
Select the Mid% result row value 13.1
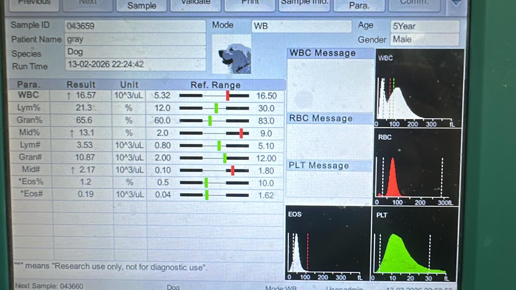coord(81,133)
